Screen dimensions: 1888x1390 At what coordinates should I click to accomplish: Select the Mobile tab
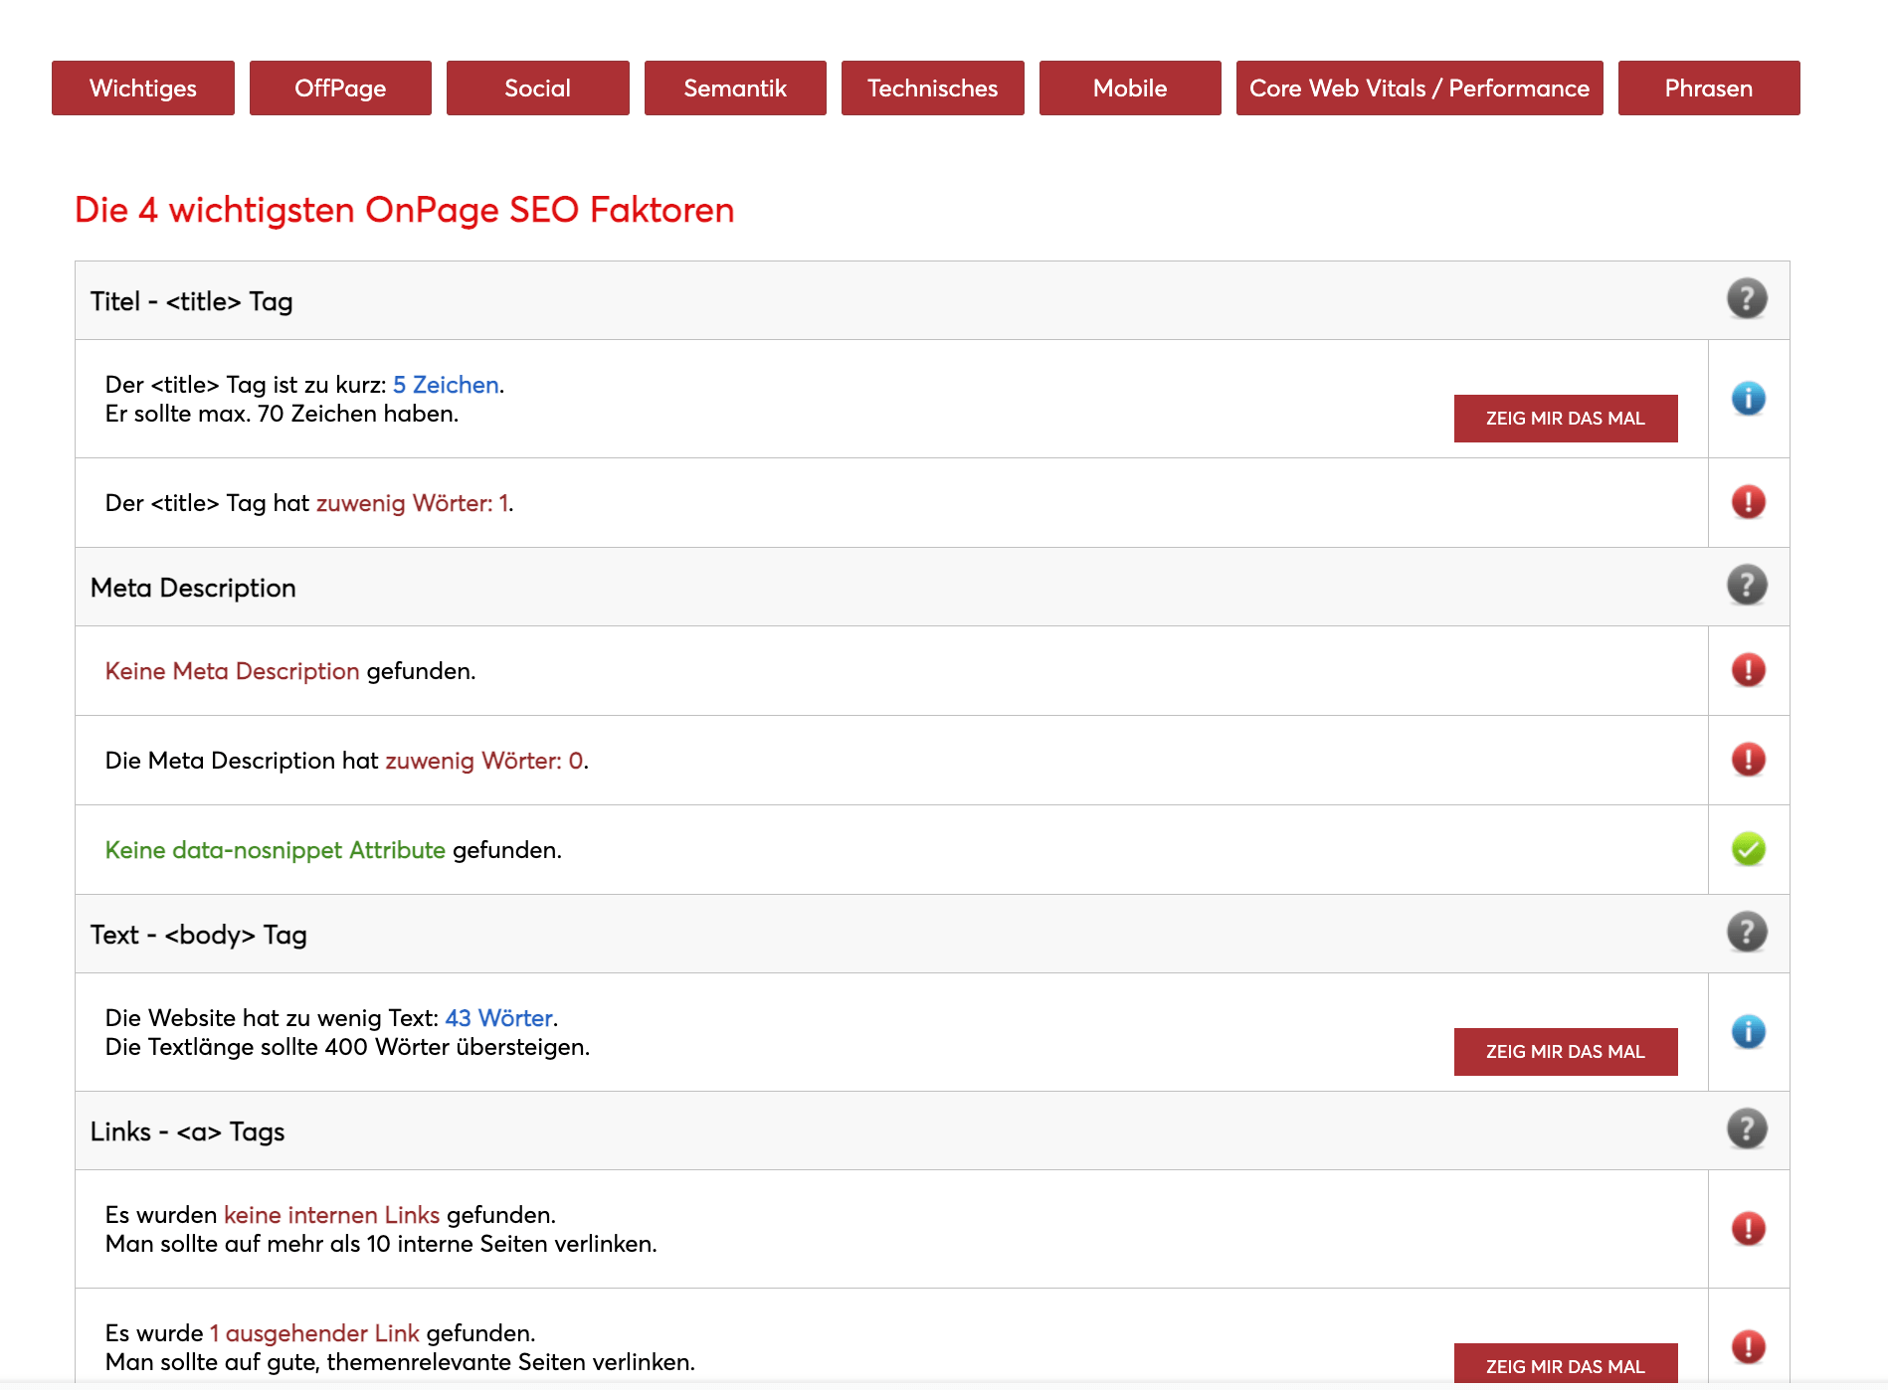point(1130,88)
